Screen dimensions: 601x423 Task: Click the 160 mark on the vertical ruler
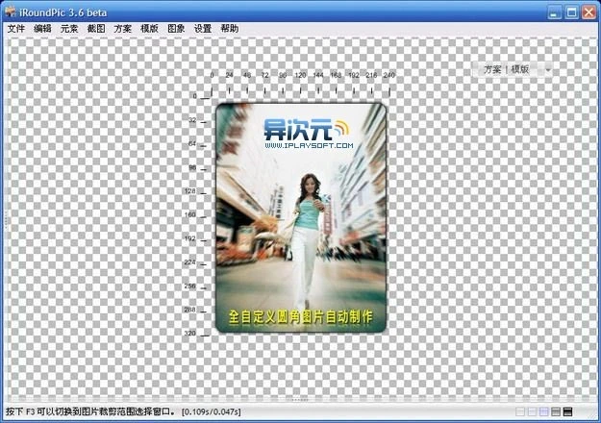[x=190, y=215]
